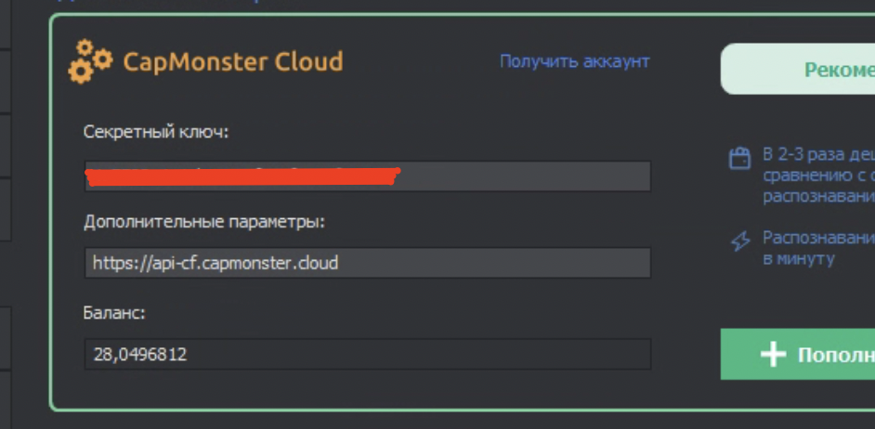Image resolution: width=875 pixels, height=429 pixels.
Task: Click the "Баланс:" label
Action: coord(114,313)
